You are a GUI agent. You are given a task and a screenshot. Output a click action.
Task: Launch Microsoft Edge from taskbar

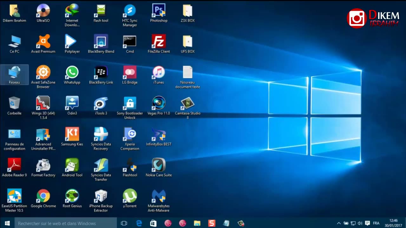[x=139, y=223]
